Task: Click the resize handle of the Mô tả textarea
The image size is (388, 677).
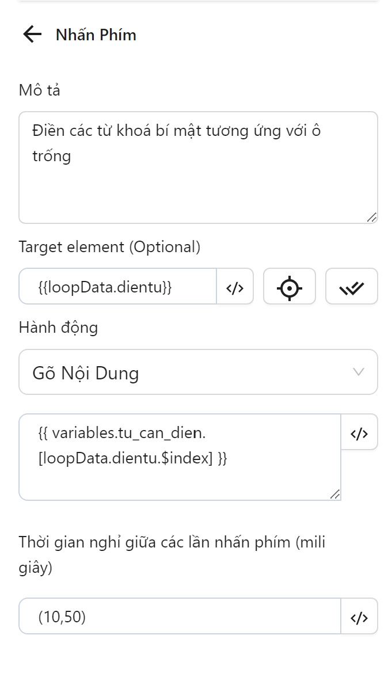Action: pyautogui.click(x=371, y=216)
